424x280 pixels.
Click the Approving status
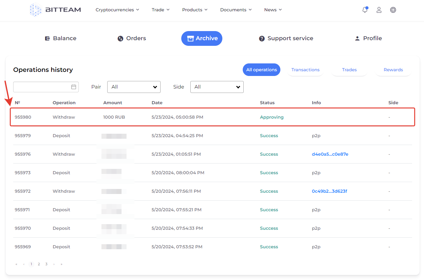(x=272, y=117)
